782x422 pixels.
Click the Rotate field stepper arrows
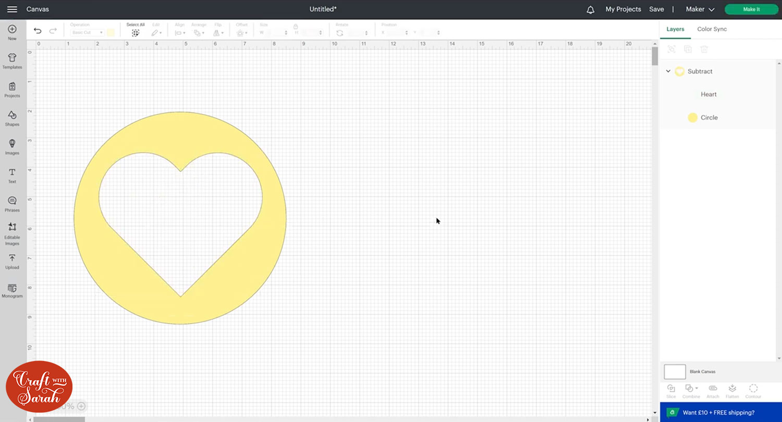pos(366,33)
